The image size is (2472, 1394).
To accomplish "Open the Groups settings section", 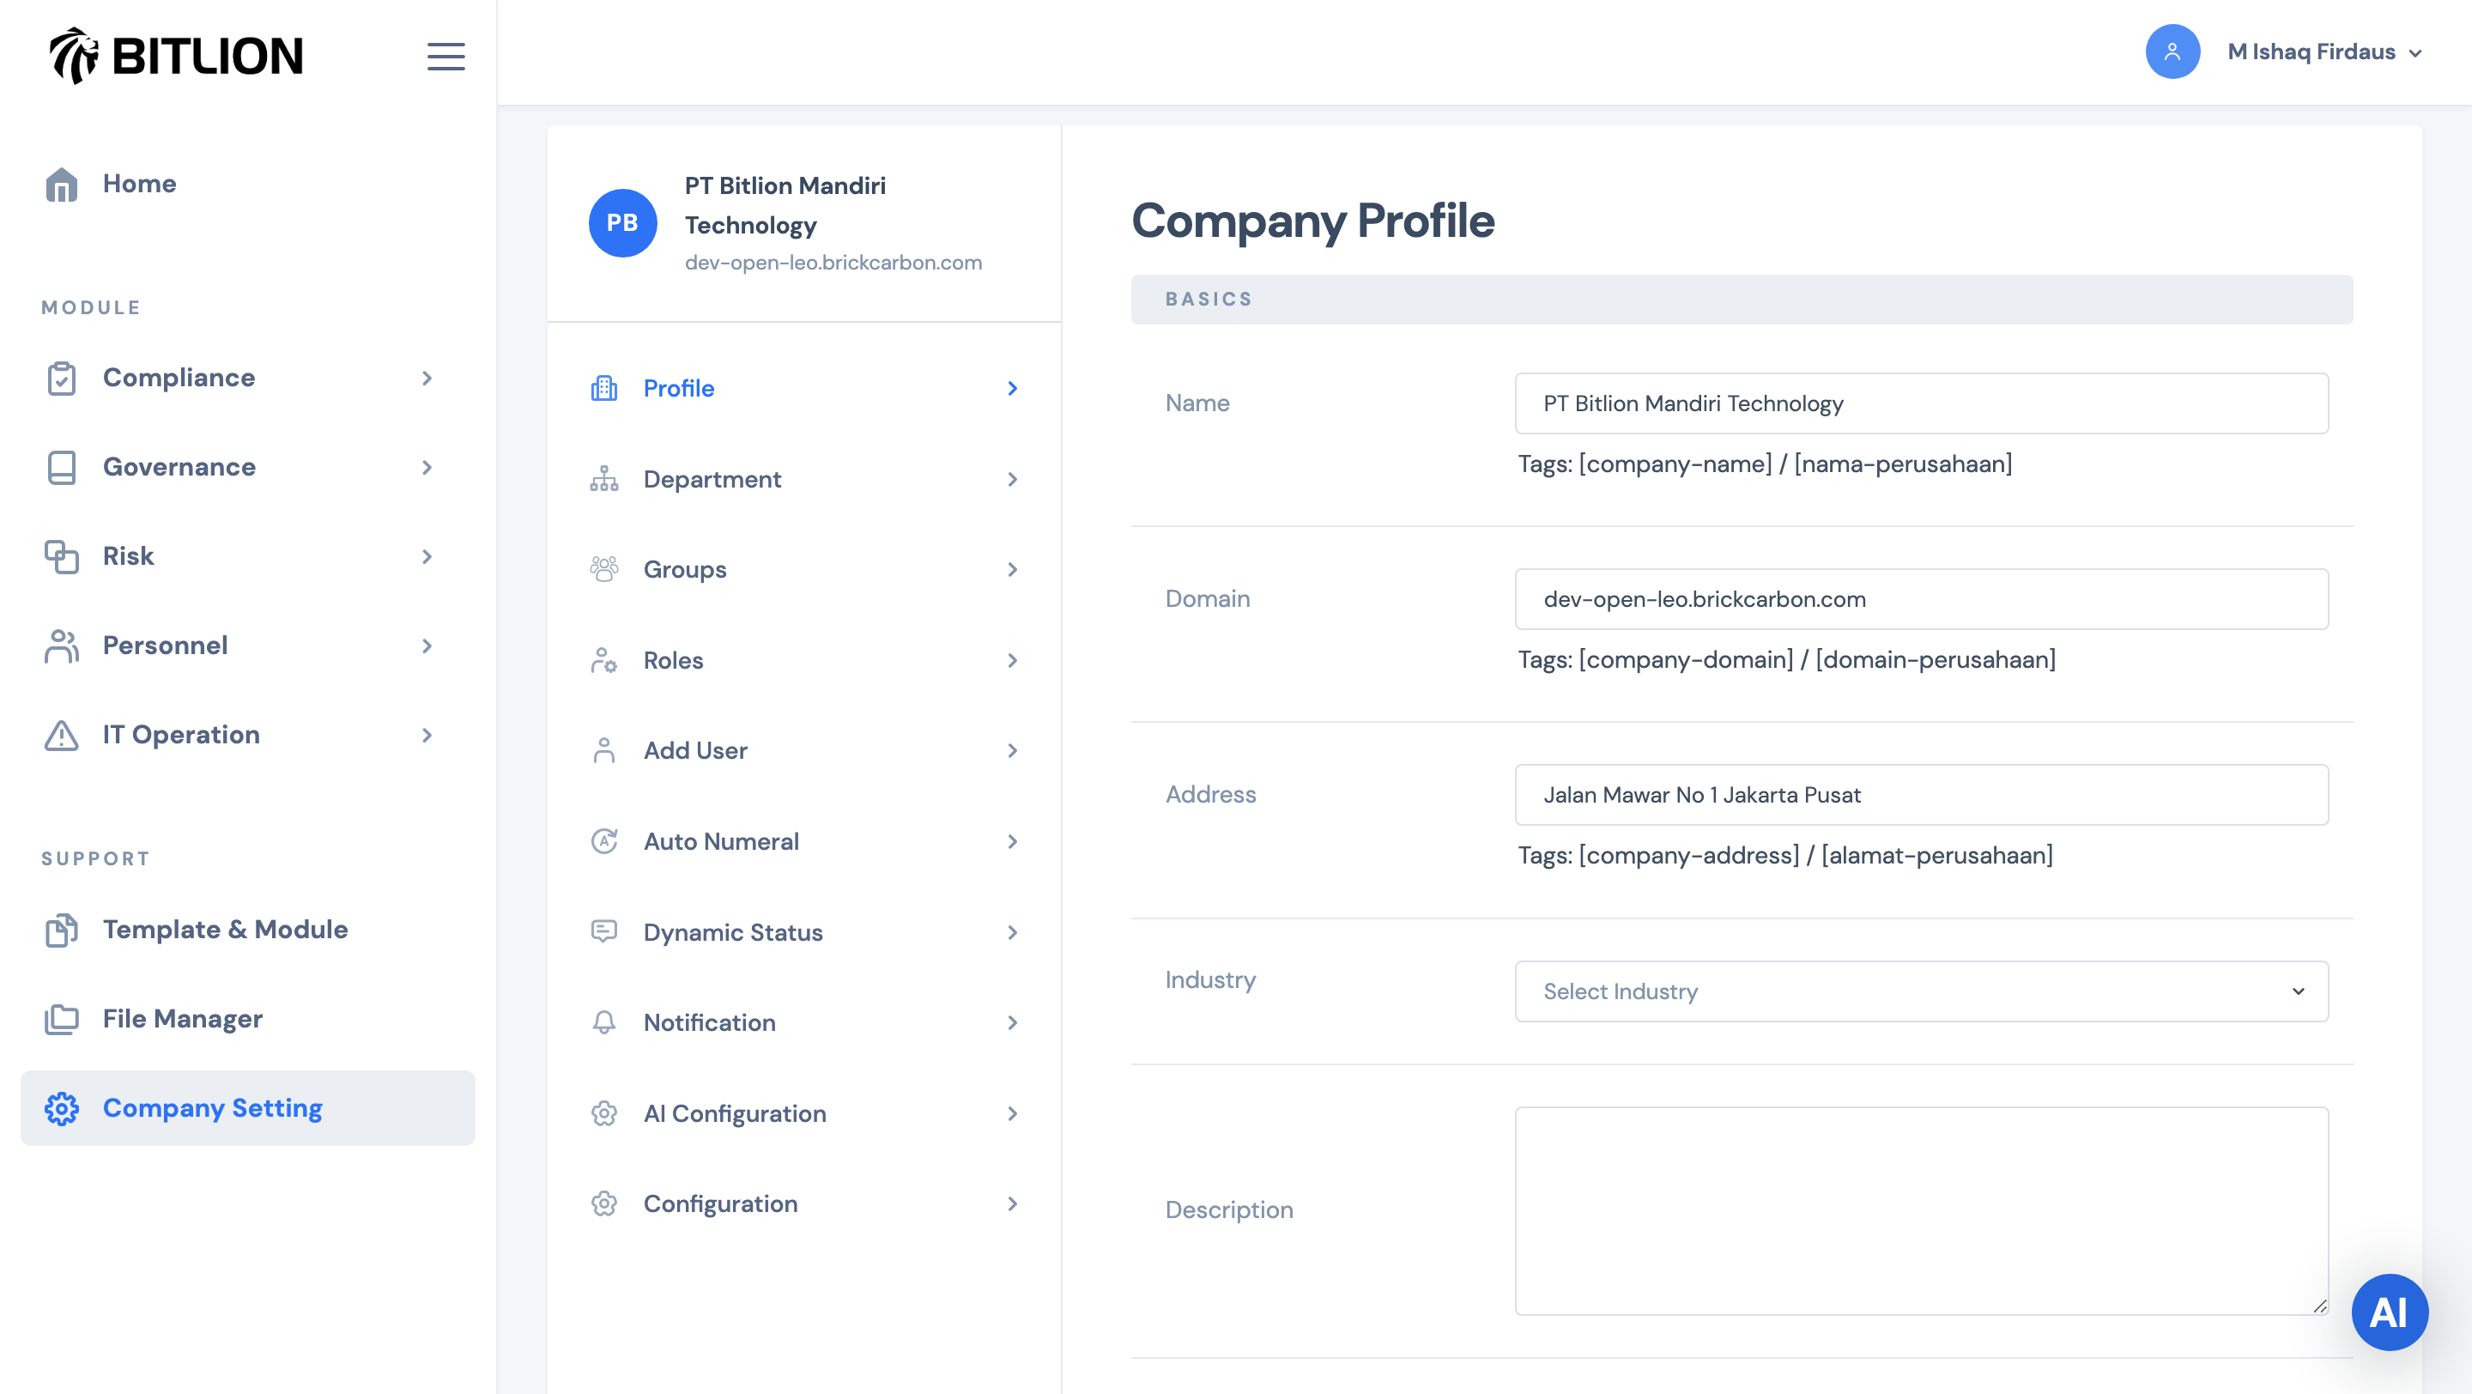I will pyautogui.click(x=804, y=569).
